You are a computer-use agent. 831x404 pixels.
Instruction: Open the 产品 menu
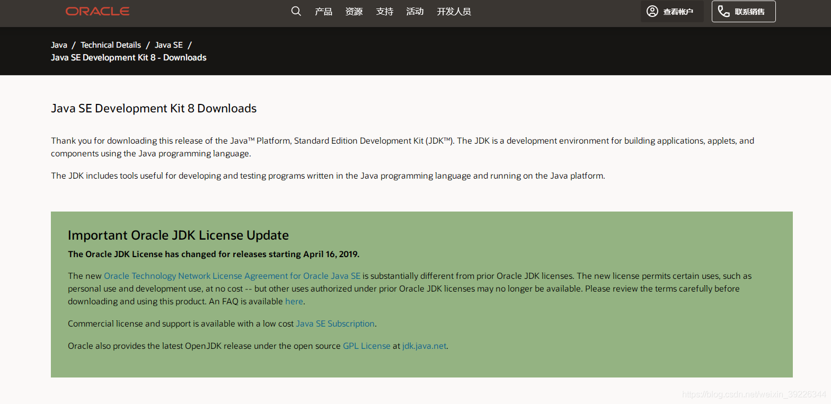323,11
